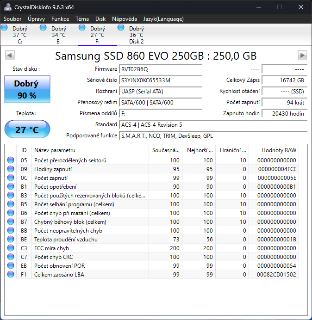Click blue status orb for drive E:

tap(43, 27)
